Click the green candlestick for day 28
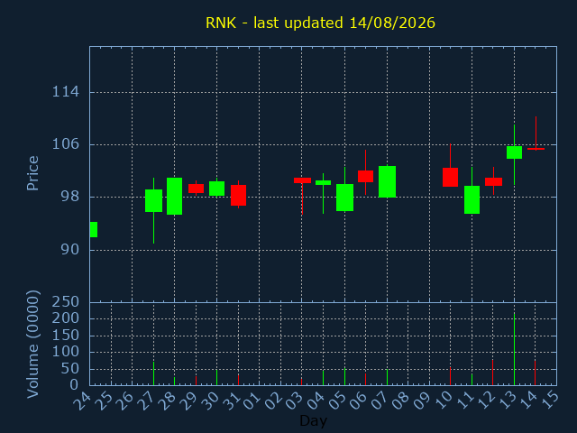Screen dimensions: 577x433 (x=174, y=196)
